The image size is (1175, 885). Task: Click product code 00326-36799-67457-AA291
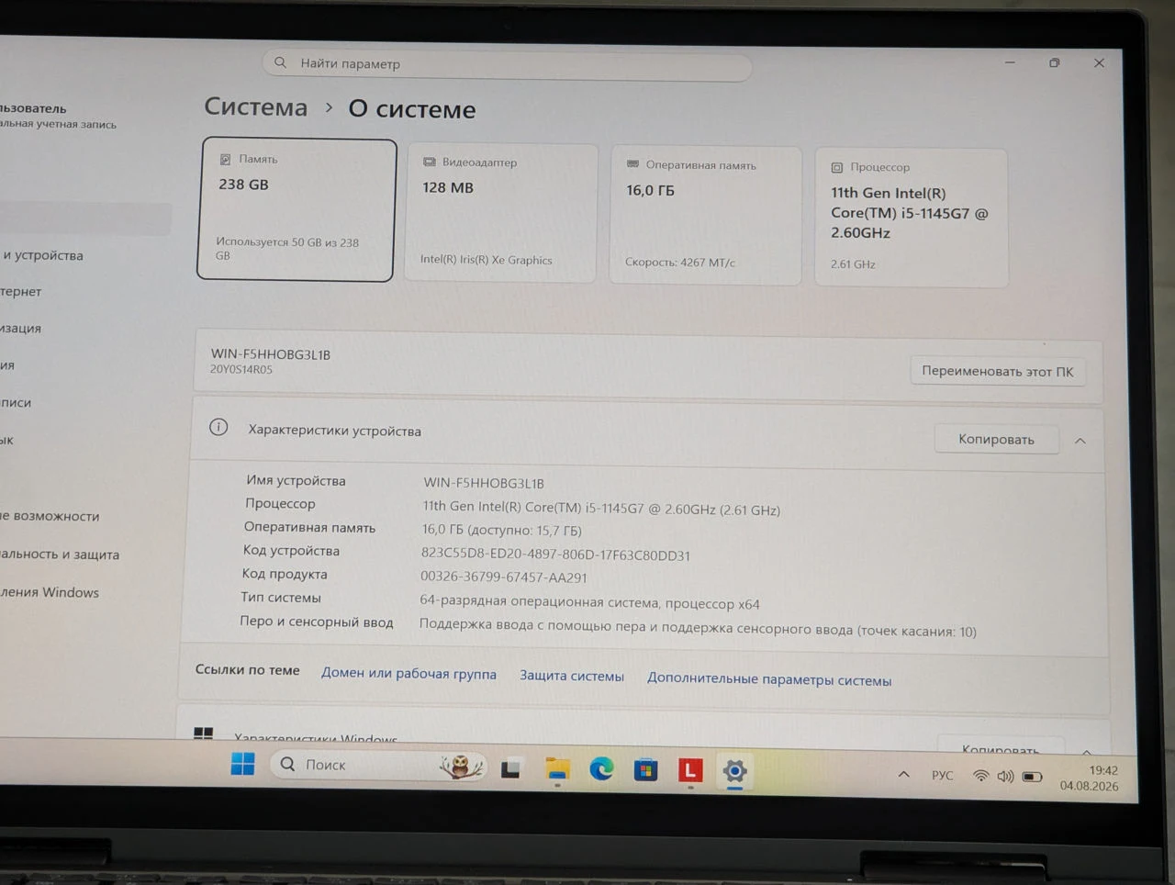click(503, 577)
